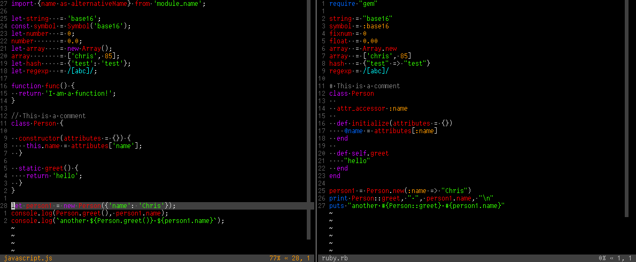Click the Ruby line "array = ['chris', 85]"
This screenshot has width=636, height=262.
click(370, 56)
